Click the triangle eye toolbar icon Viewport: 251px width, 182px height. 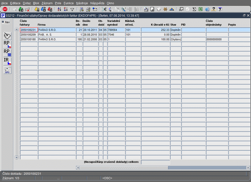[172, 9]
